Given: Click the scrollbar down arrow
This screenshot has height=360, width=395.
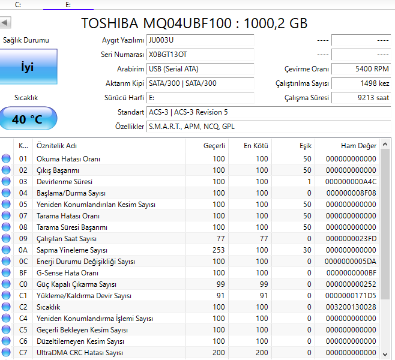Looking at the screenshot, I should point(385,355).
